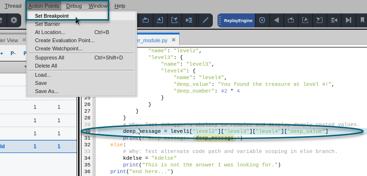
Task: Click line number 26 in the gutter
Action: (87, 105)
